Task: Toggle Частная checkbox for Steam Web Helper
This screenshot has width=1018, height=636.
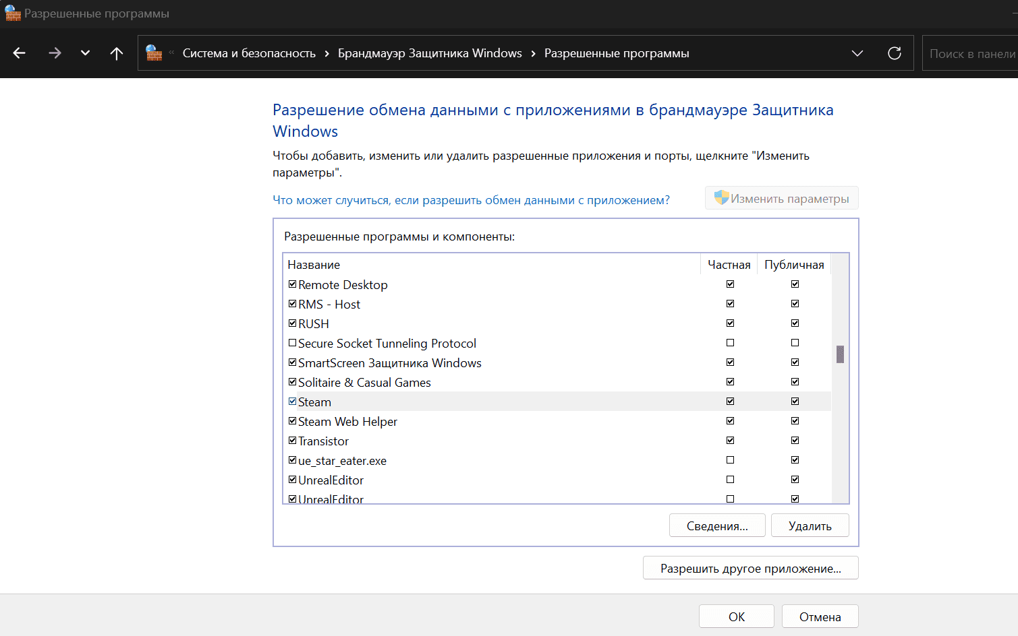Action: pos(730,421)
